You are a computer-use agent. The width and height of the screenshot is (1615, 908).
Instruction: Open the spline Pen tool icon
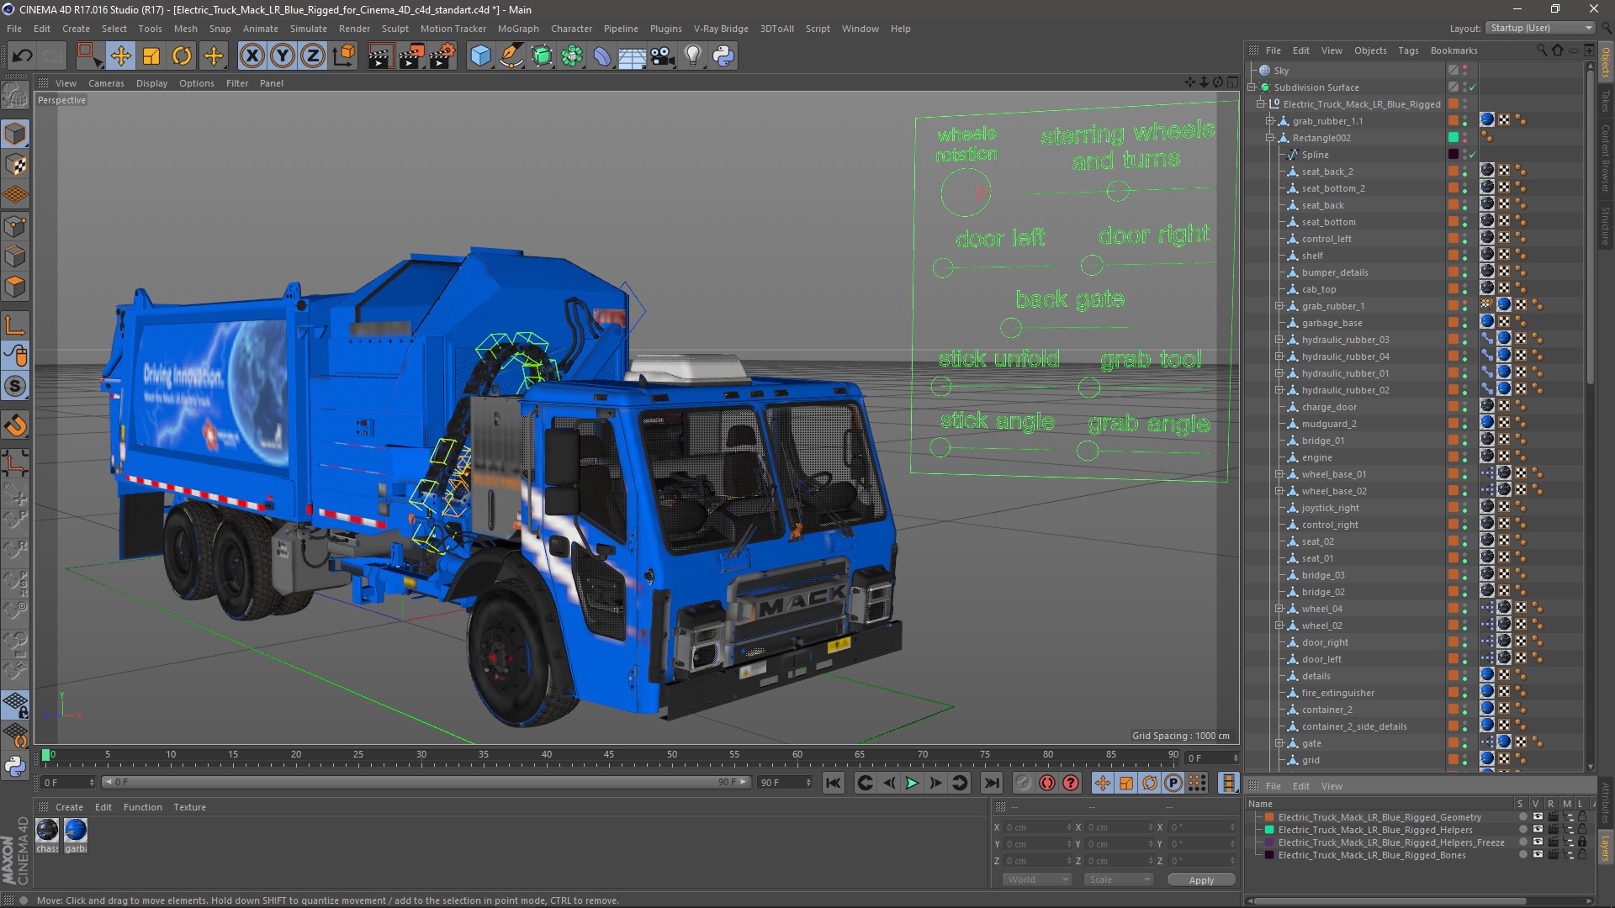(x=511, y=56)
